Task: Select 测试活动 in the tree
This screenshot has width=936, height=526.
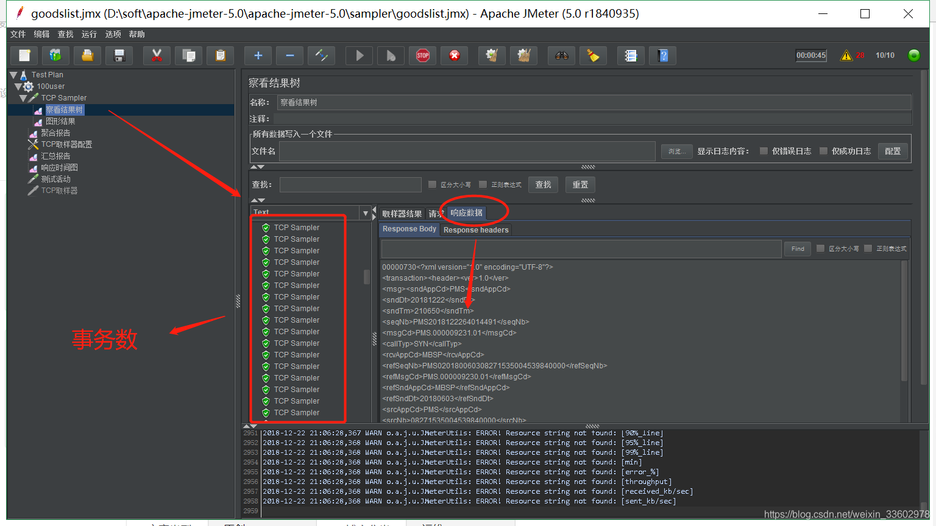Action: click(x=55, y=179)
